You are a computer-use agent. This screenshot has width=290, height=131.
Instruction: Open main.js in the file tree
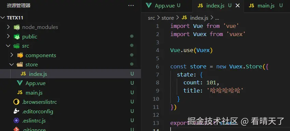(71, 93)
